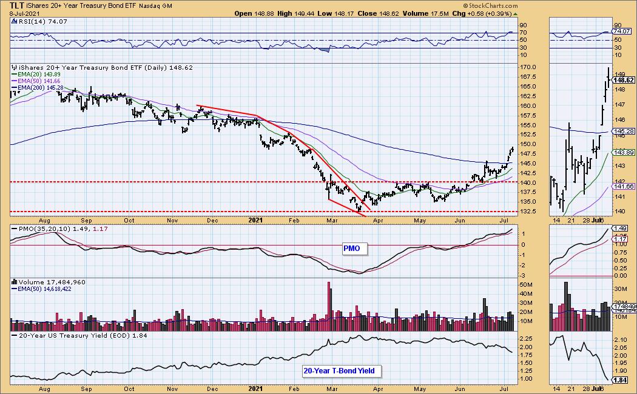637x394 pixels.
Task: Open the StockCharts.com attribution link
Action: click(x=490, y=5)
